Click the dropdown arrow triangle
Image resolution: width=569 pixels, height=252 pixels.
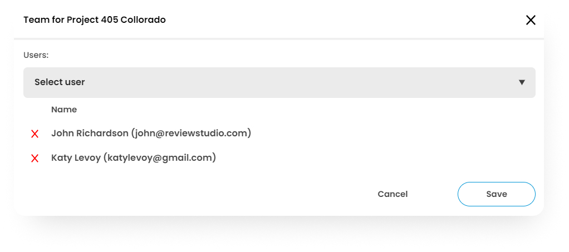coord(522,82)
